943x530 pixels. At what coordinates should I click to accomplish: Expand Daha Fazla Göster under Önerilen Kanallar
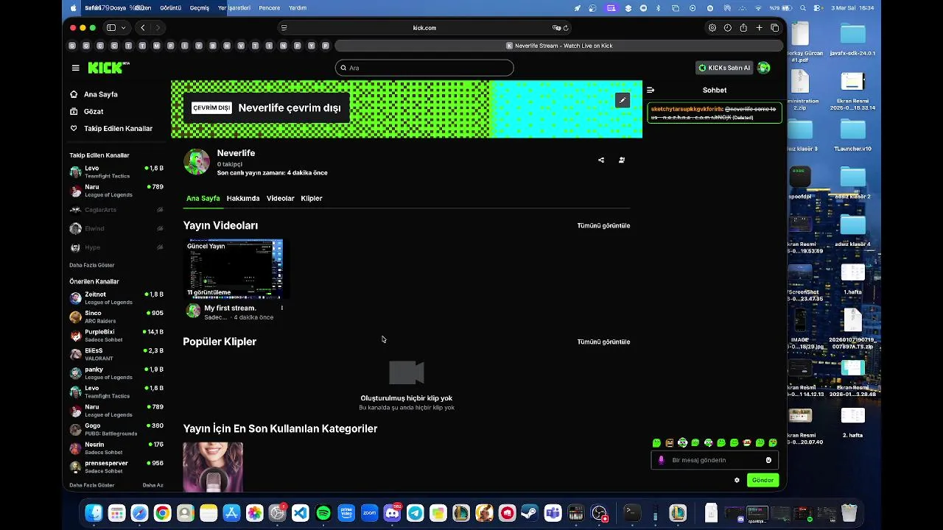92,486
